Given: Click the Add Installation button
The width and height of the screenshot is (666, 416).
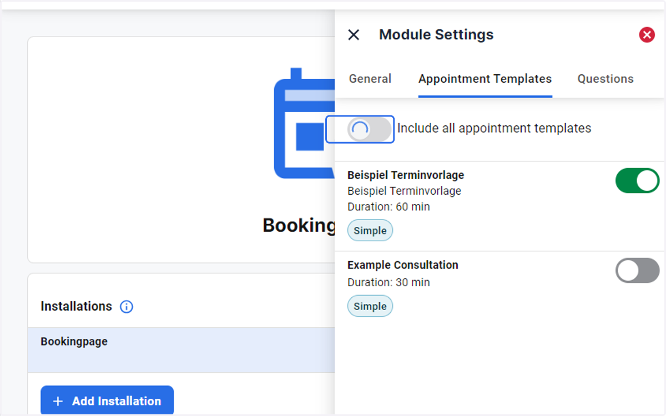Looking at the screenshot, I should click(107, 401).
